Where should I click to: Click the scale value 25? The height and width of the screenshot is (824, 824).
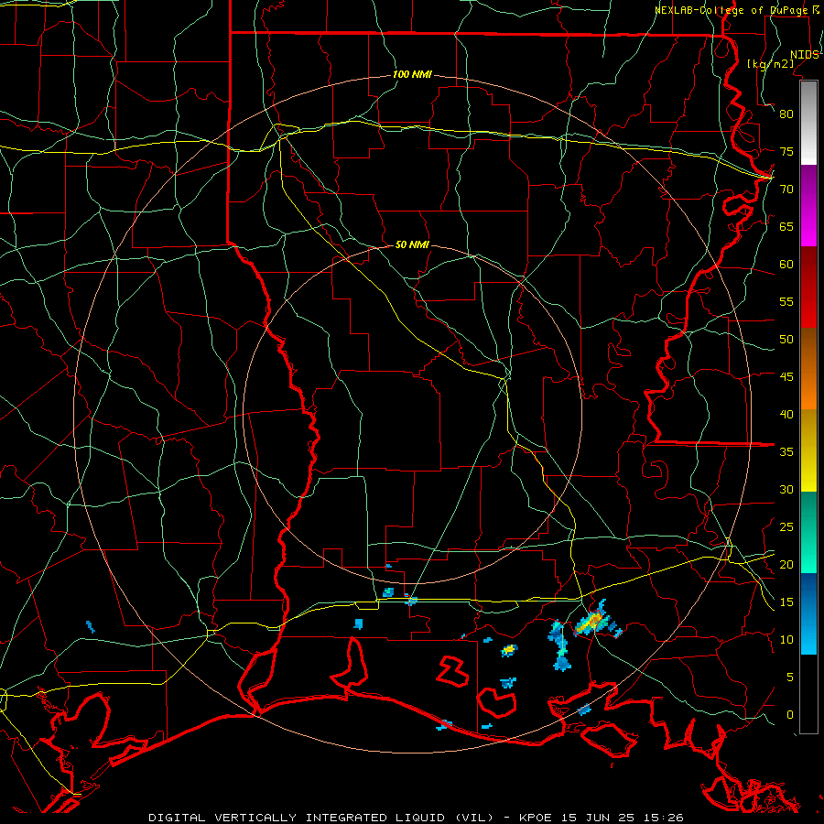(786, 527)
